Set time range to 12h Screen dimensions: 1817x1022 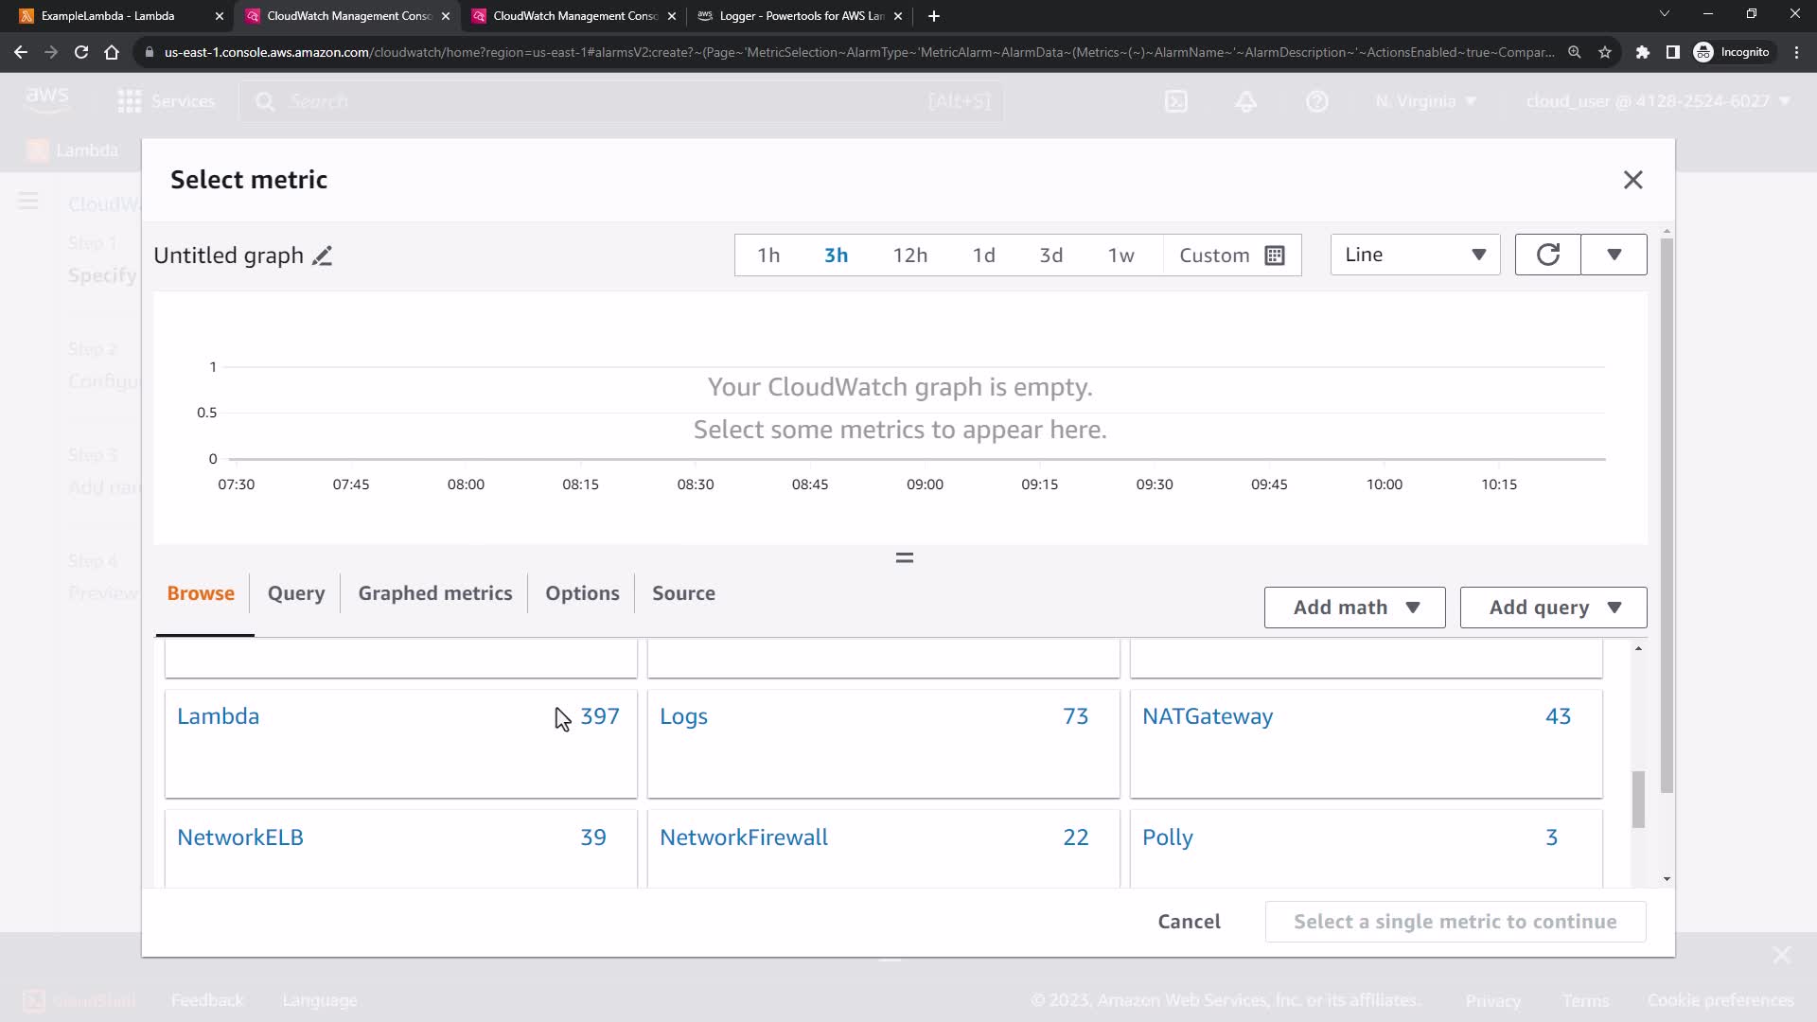(909, 255)
